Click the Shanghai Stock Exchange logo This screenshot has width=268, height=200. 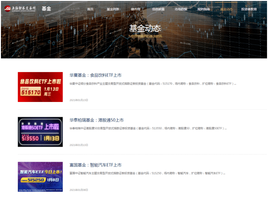click(x=20, y=9)
